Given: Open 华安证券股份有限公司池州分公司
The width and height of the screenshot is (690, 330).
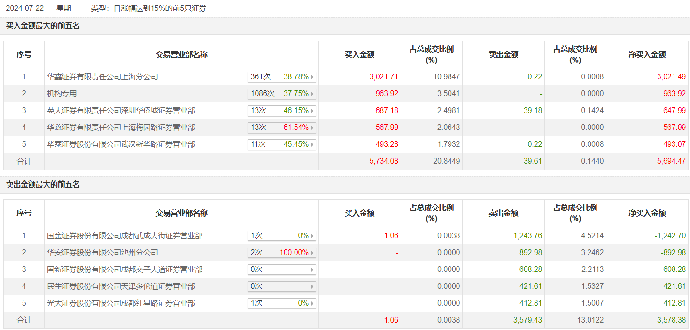Looking at the screenshot, I should pos(102,253).
